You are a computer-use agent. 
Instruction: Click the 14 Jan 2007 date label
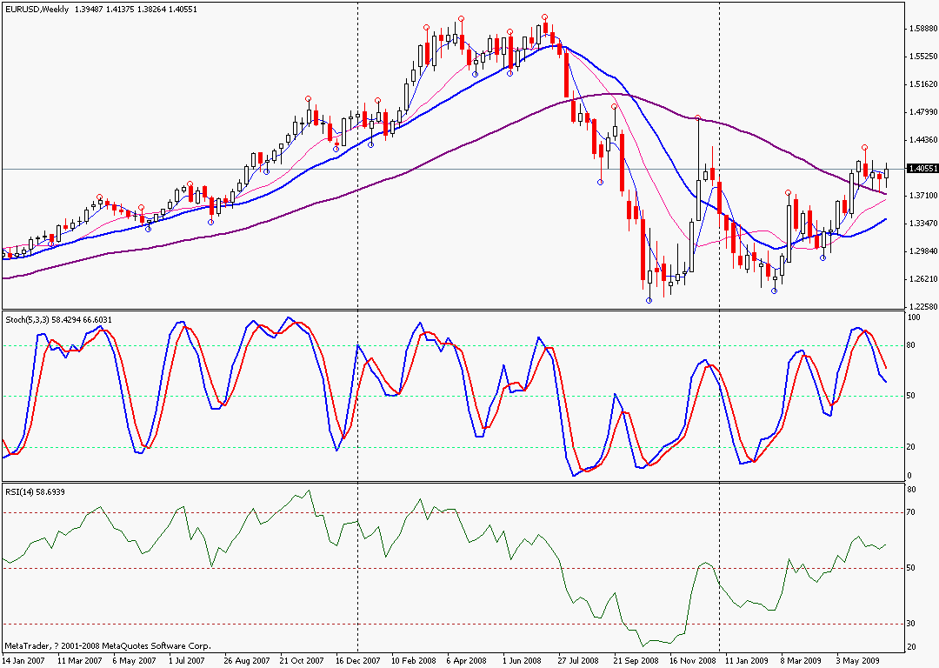click(24, 661)
